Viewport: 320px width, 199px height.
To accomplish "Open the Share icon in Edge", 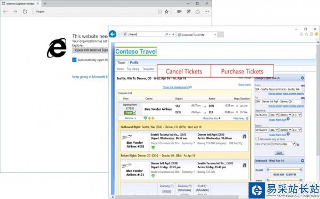I will 197,12.
